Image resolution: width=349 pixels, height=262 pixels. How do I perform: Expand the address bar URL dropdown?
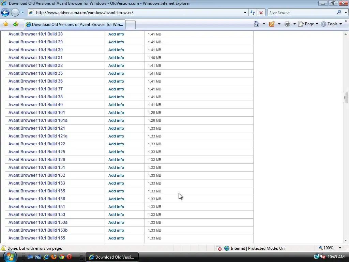(245, 13)
